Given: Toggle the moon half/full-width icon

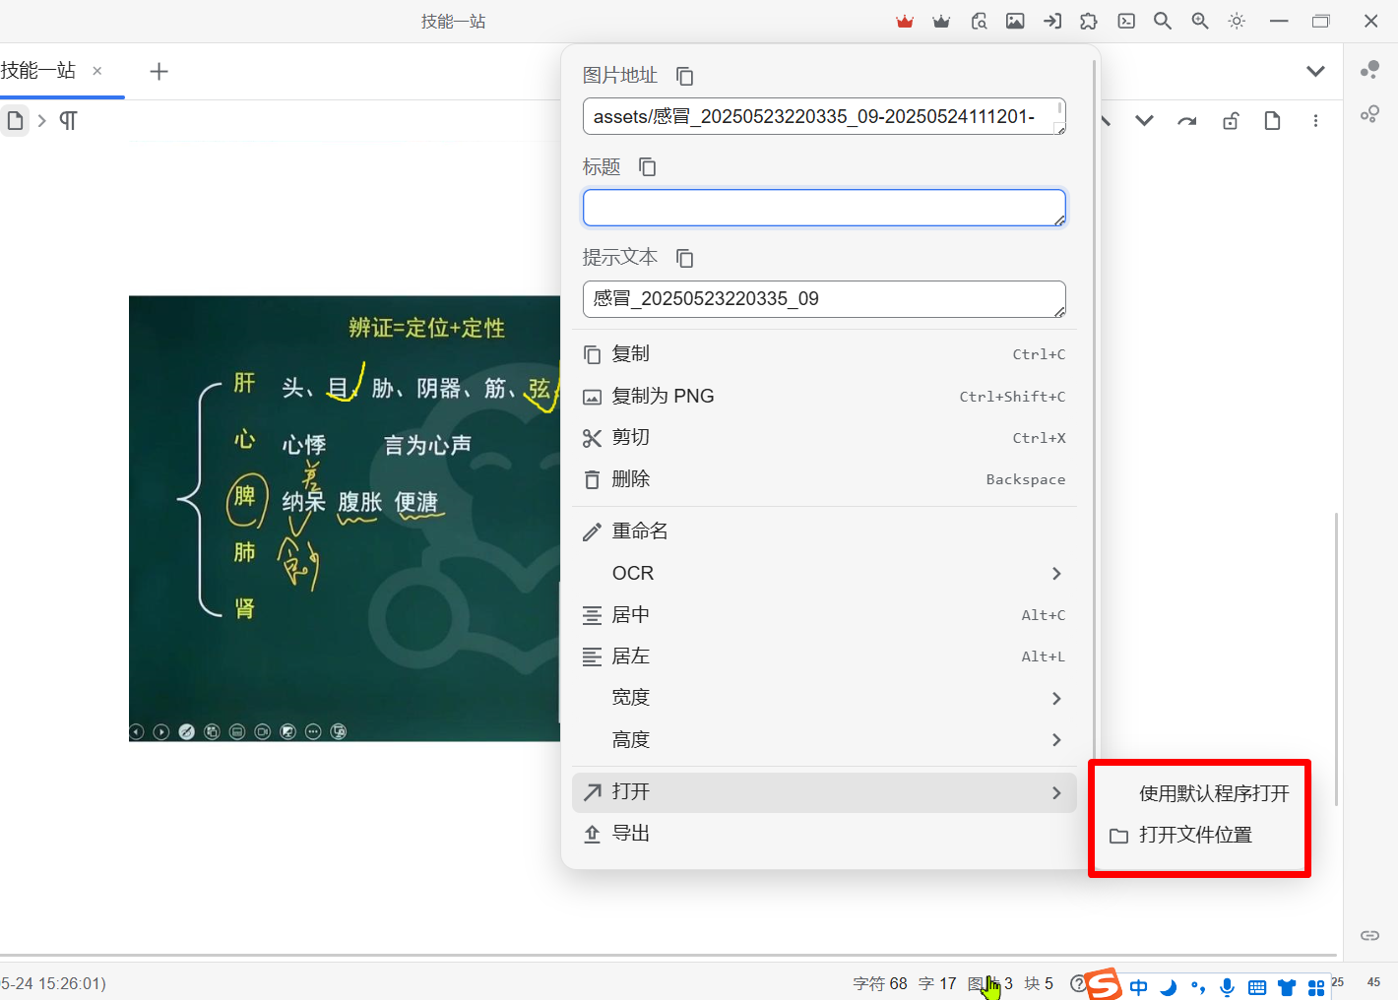Looking at the screenshot, I should [1169, 987].
